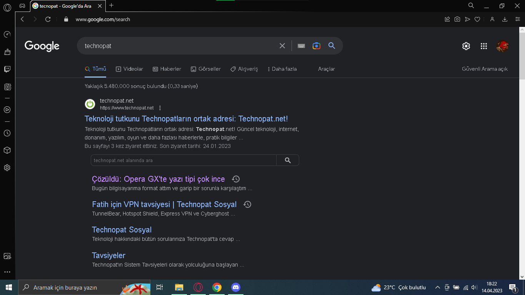Screen dimensions: 525x295
Task: Open the three-dot sidebar setup menu
Action: coord(7,272)
